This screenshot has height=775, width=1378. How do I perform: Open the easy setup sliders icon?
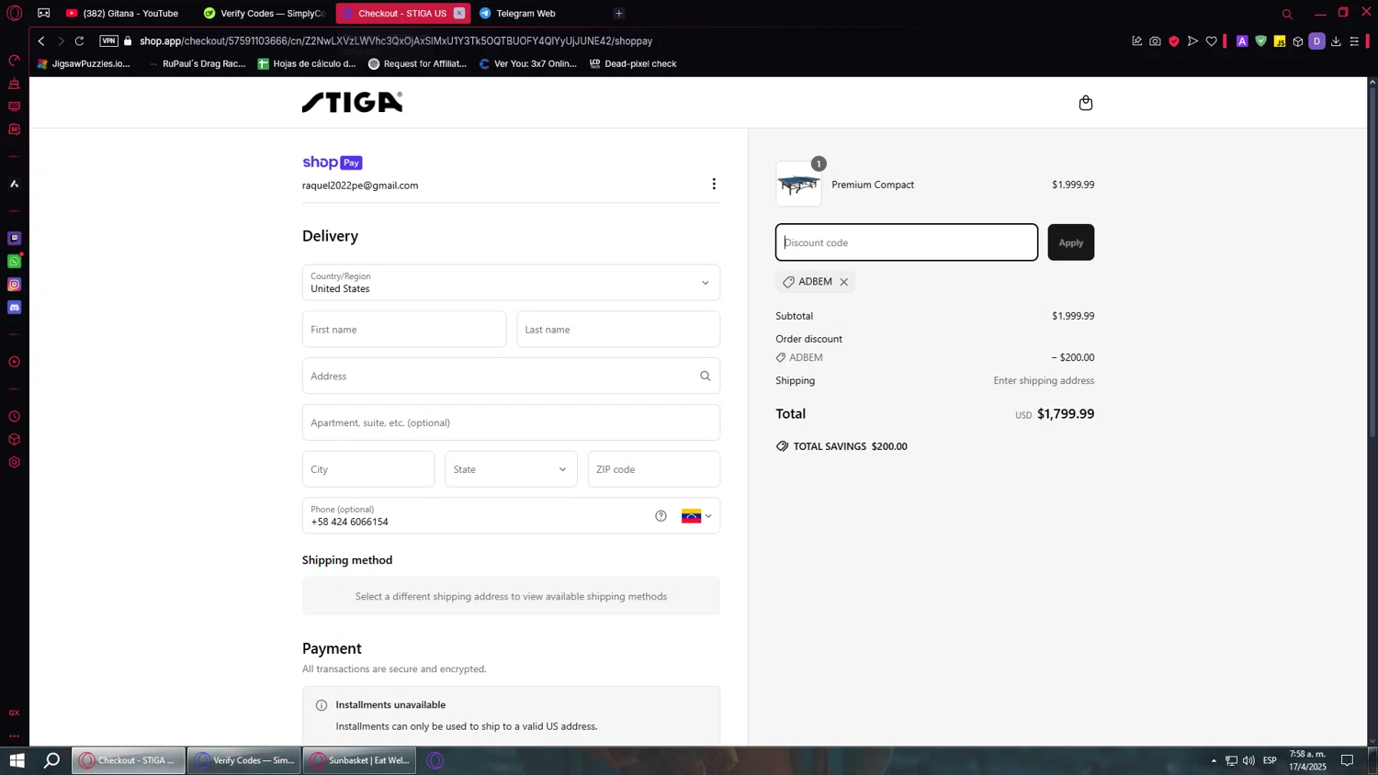point(1354,41)
